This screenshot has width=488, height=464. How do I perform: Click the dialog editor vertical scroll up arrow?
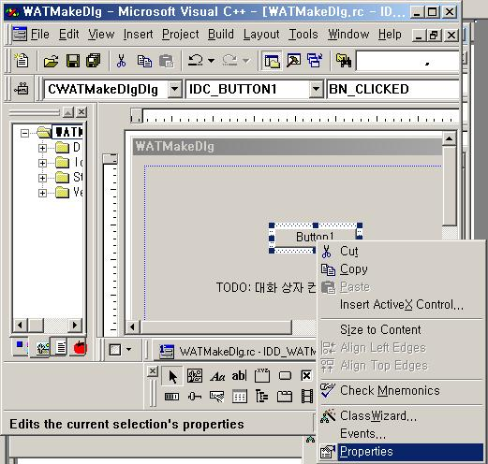(449, 138)
